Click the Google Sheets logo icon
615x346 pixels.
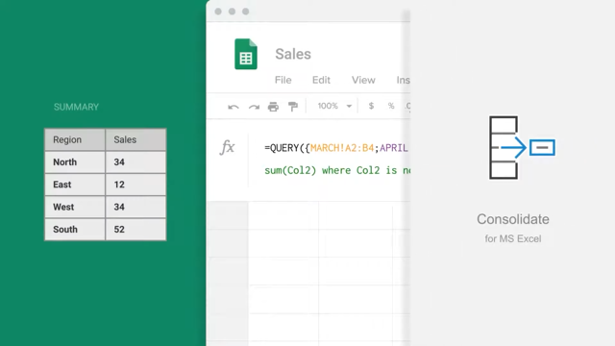pyautogui.click(x=246, y=54)
